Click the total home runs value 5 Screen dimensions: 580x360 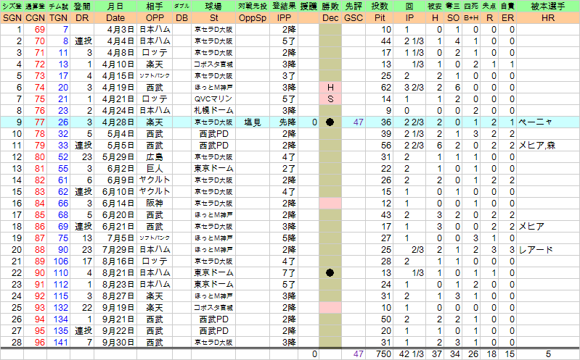tap(548, 354)
